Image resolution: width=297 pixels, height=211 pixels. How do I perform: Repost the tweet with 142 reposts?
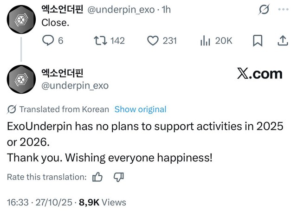(x=100, y=41)
